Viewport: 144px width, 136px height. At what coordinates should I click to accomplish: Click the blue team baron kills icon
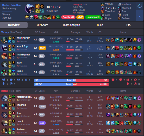tap(4, 80)
